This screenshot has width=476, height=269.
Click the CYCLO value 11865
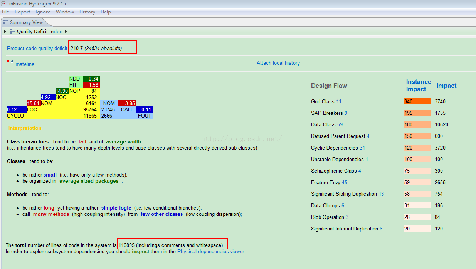coord(90,116)
